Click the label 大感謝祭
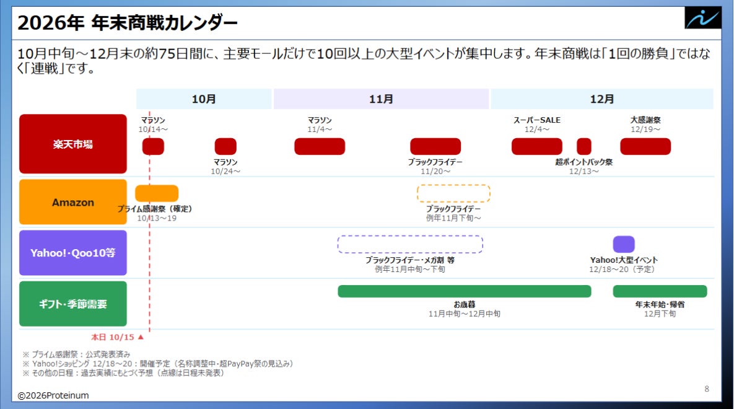 tap(645, 120)
